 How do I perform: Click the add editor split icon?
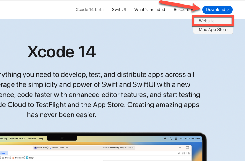click(189, 153)
